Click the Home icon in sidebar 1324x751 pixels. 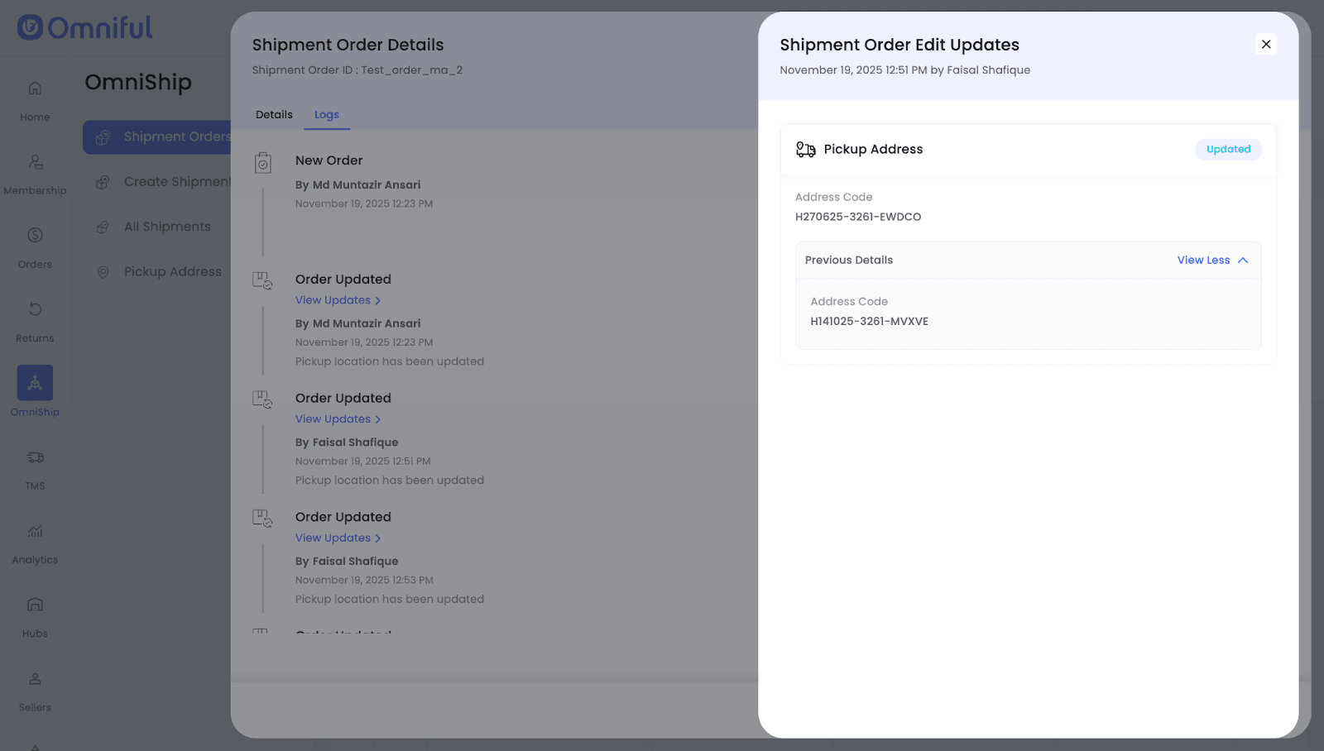(x=35, y=88)
